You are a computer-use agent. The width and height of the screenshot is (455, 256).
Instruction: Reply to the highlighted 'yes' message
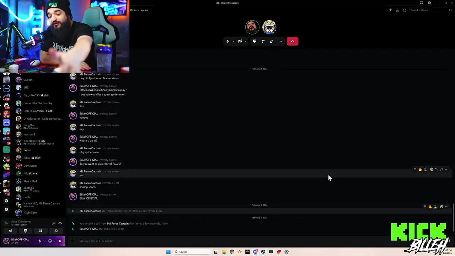(437, 169)
